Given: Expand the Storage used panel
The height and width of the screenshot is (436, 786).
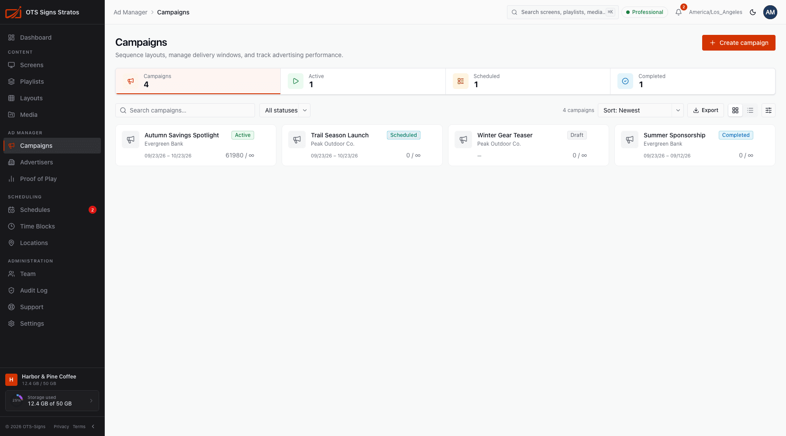Looking at the screenshot, I should (52, 401).
